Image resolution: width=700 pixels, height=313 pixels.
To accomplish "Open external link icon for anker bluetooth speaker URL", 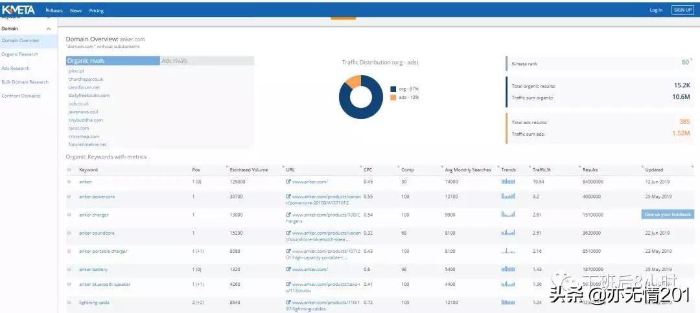I will [288, 284].
